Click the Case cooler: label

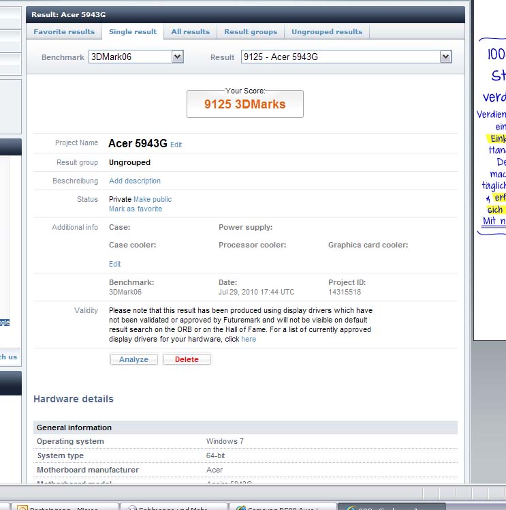click(133, 245)
